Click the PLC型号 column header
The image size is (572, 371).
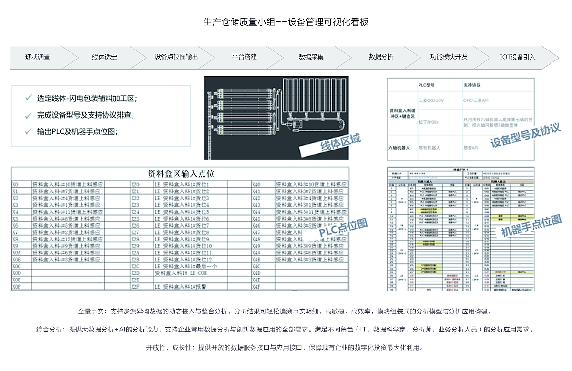click(x=426, y=85)
